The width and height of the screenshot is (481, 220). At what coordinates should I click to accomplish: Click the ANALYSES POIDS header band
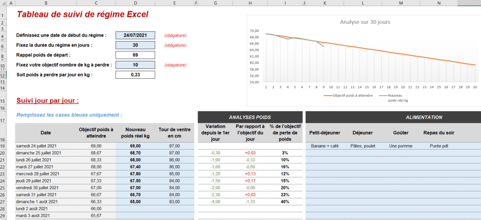pos(250,117)
